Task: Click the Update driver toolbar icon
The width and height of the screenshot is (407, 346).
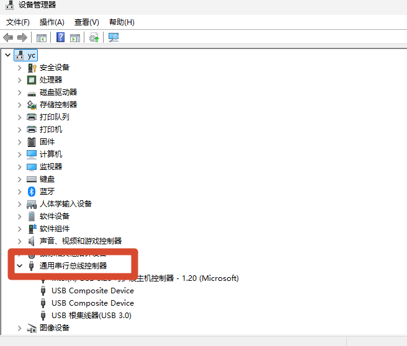Action: coord(94,38)
